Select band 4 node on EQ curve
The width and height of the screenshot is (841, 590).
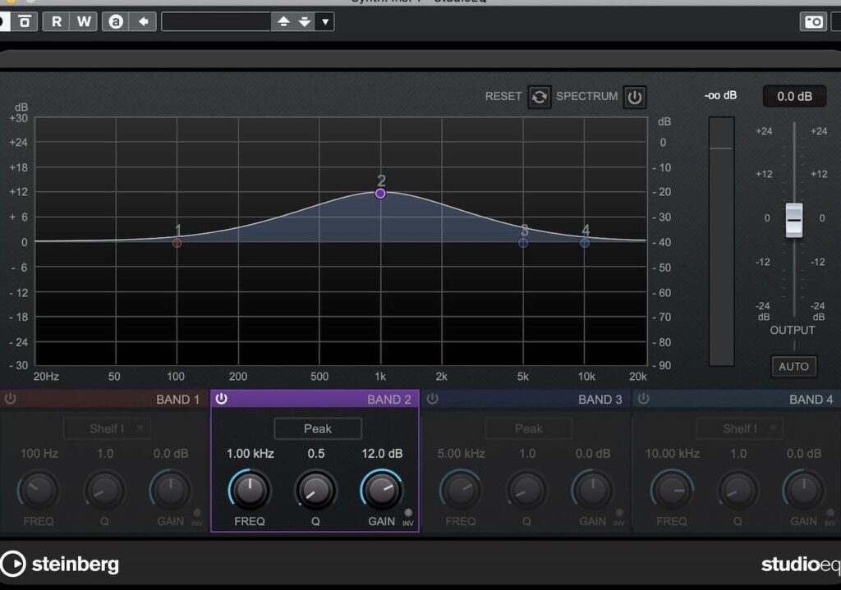point(585,243)
